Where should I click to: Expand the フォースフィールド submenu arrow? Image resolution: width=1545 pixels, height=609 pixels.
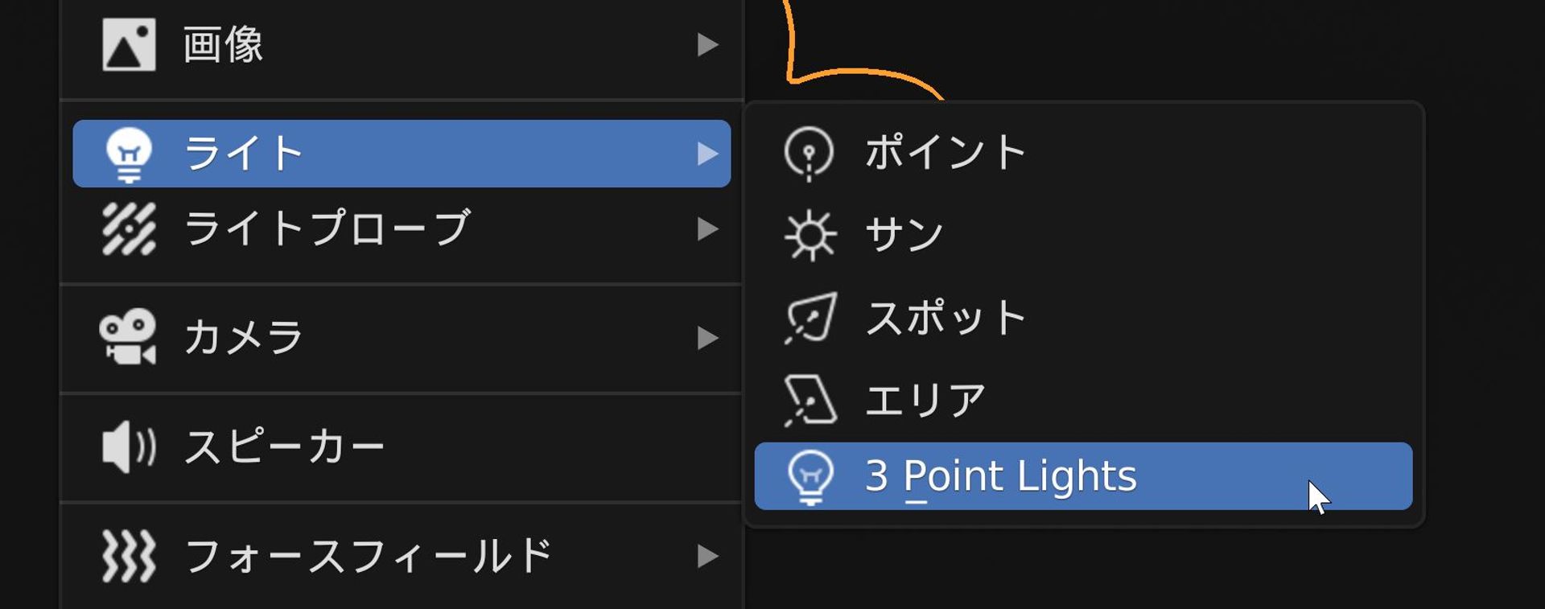[x=707, y=553]
